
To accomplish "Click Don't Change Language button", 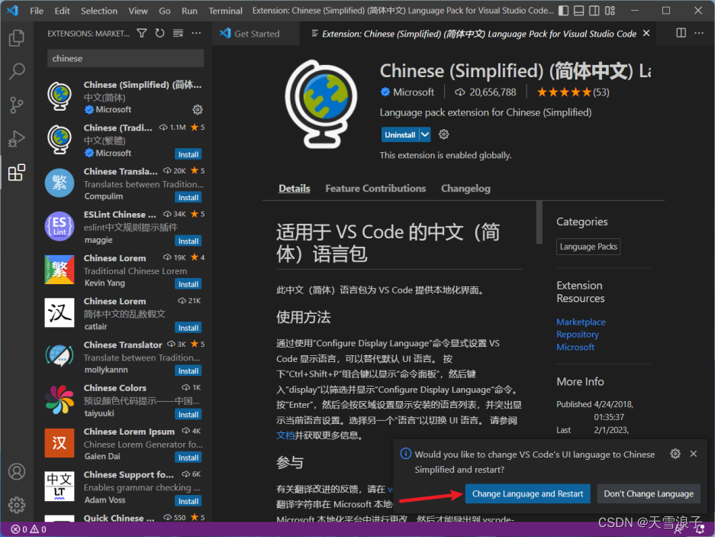I will click(x=649, y=493).
